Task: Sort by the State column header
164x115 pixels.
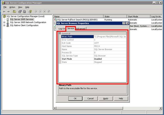Action: click(x=115, y=17)
